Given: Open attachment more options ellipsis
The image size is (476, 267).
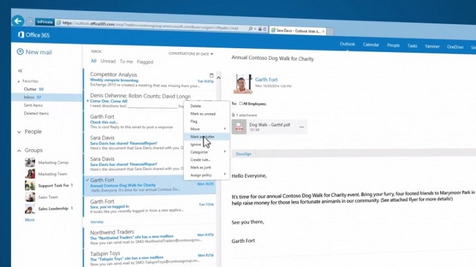Looking at the screenshot, I should [302, 127].
